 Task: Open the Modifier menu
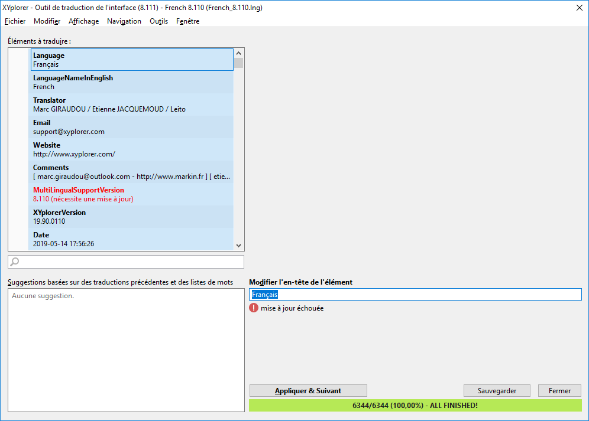click(47, 21)
